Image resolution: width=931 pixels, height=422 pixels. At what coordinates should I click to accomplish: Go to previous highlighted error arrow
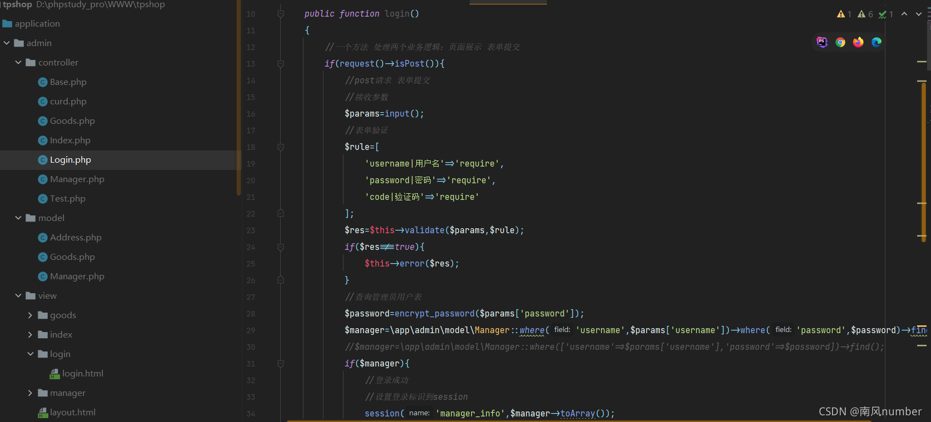pos(904,14)
